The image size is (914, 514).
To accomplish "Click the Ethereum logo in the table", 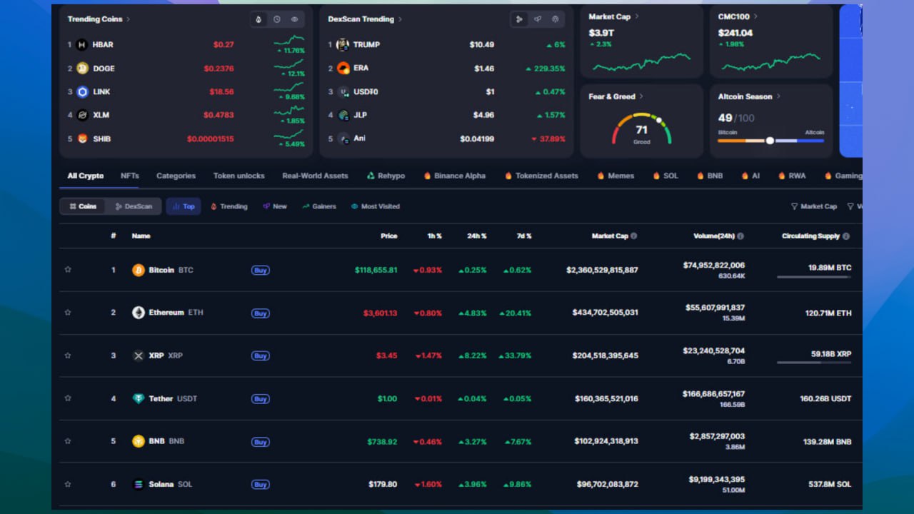I will pyautogui.click(x=139, y=313).
